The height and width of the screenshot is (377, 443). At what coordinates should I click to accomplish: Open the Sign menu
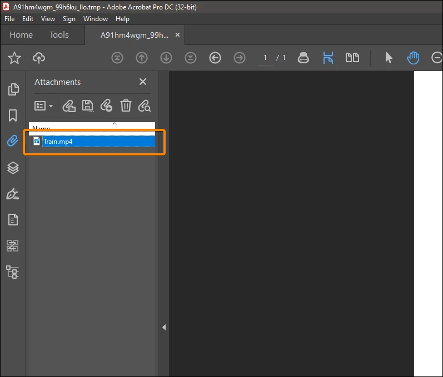click(x=69, y=19)
